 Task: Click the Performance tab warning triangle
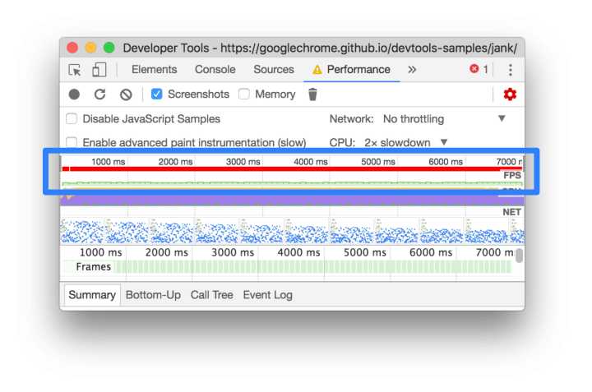coord(317,70)
